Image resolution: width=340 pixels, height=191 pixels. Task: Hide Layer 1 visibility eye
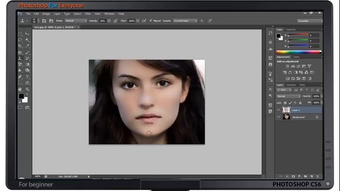(x=278, y=110)
